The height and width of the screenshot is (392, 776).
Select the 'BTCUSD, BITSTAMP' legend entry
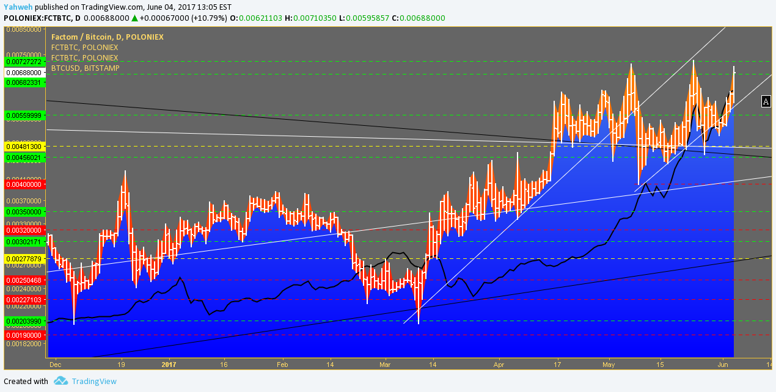point(85,68)
